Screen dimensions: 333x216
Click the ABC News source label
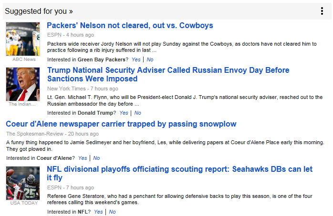[23, 59]
